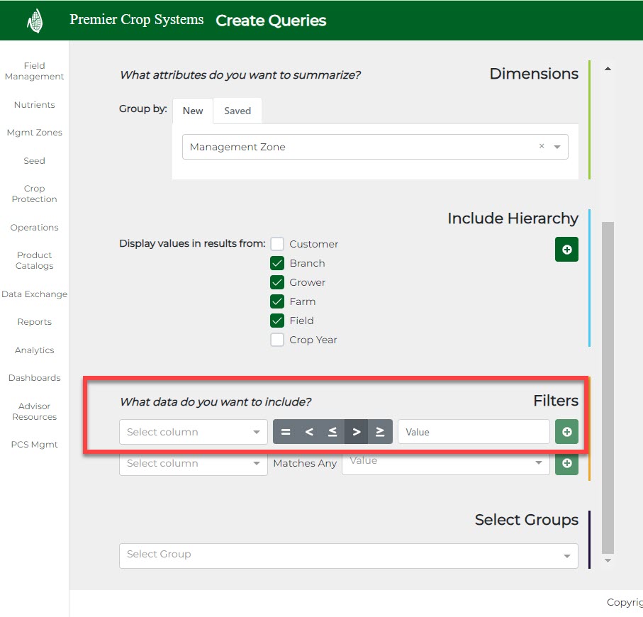Go to the Analytics section
The width and height of the screenshot is (643, 617).
[34, 350]
